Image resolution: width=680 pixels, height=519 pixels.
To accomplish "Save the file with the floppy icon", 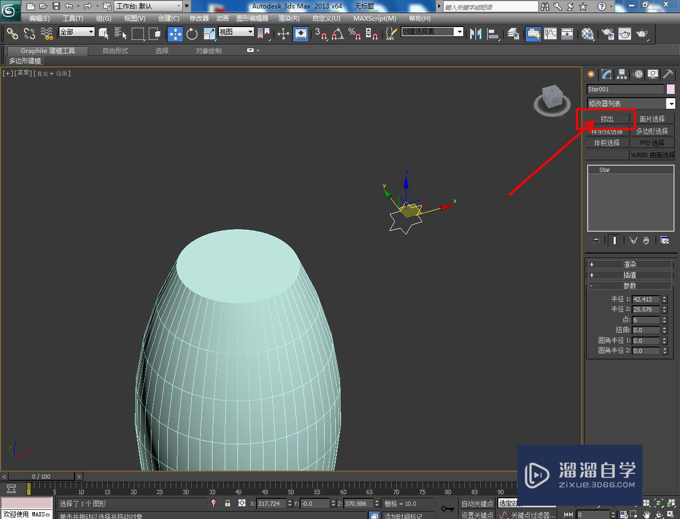I will tap(56, 6).
